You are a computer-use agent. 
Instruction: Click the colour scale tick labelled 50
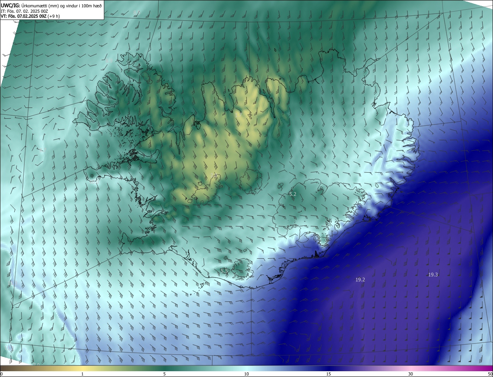490,374
